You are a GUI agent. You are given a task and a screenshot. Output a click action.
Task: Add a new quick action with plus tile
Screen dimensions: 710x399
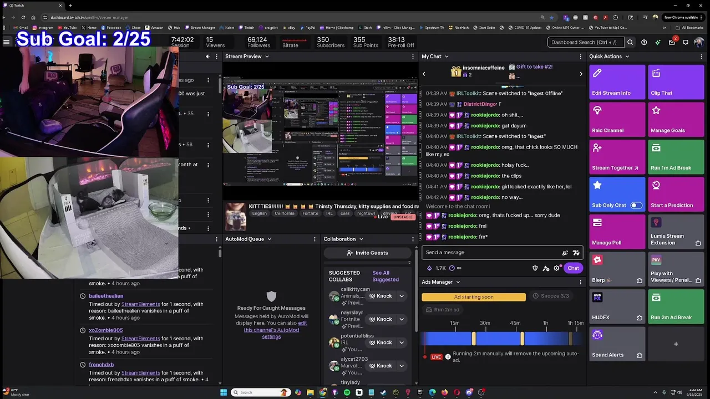[676, 344]
